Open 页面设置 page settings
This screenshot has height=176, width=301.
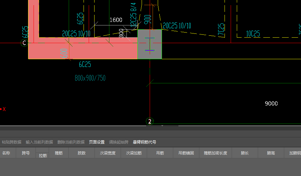point(97,142)
